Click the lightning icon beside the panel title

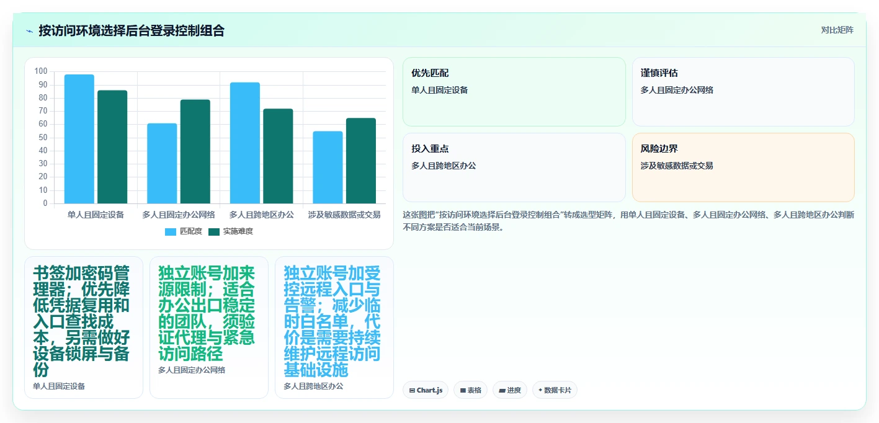click(30, 31)
